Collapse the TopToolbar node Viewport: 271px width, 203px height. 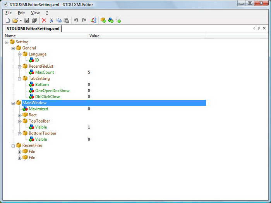click(19, 121)
